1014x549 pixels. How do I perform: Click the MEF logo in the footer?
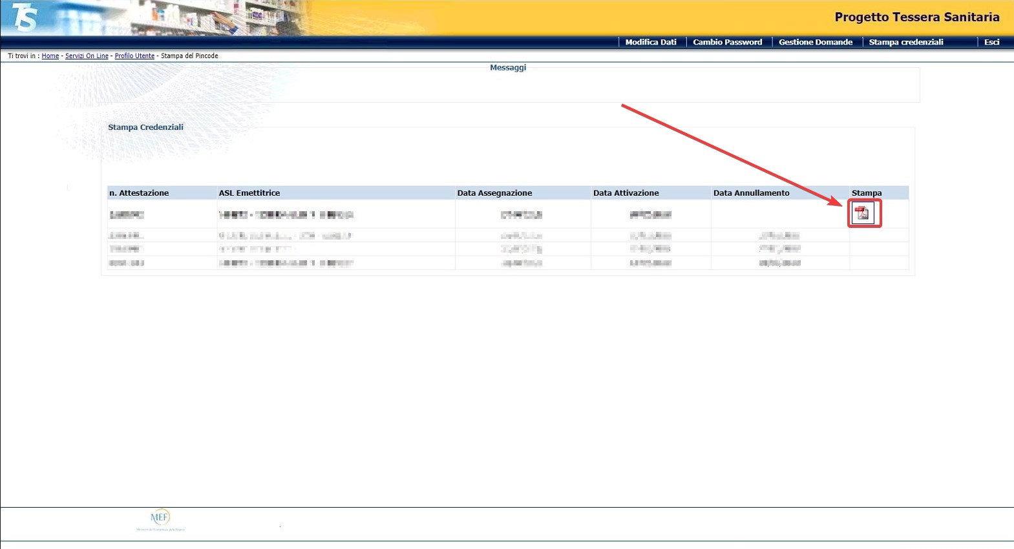click(x=160, y=520)
